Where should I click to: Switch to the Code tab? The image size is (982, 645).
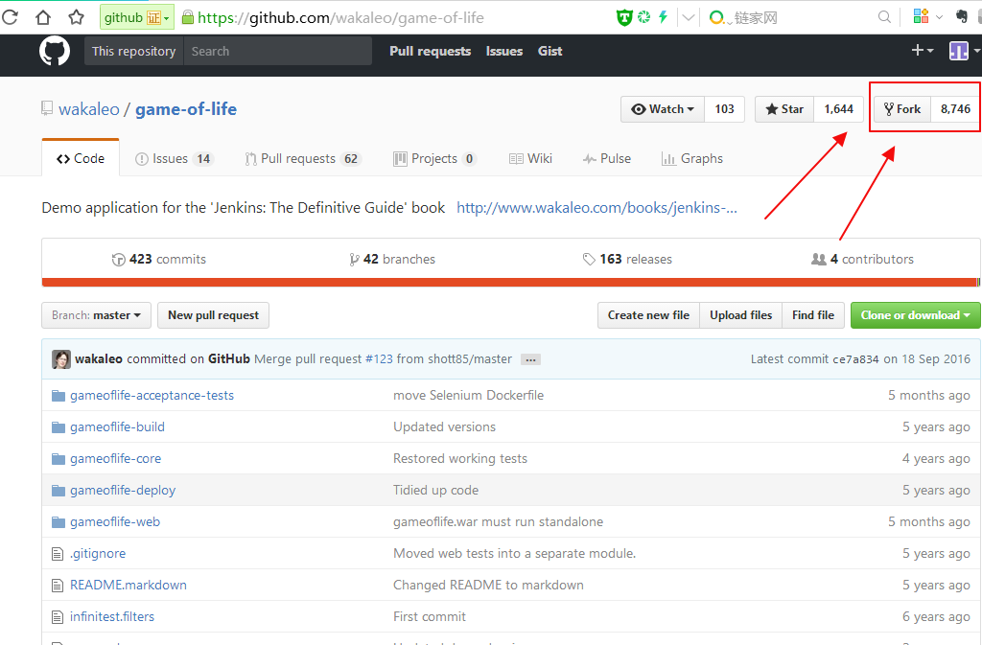(x=81, y=159)
